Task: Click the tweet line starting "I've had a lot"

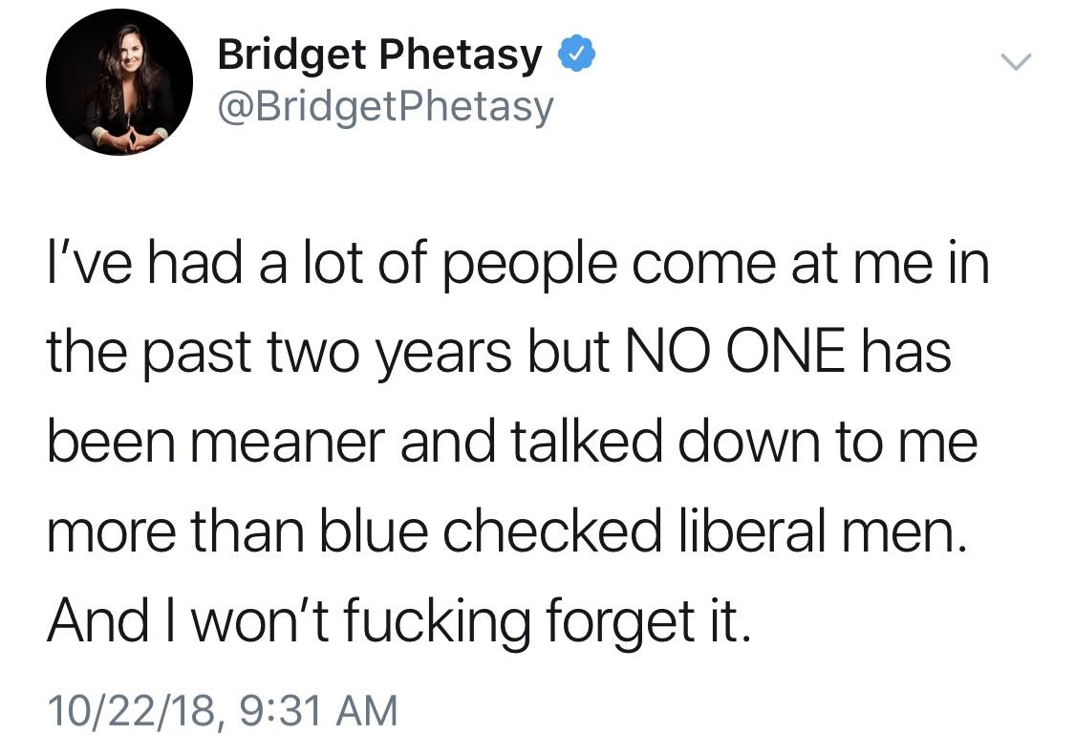Action: click(x=519, y=265)
